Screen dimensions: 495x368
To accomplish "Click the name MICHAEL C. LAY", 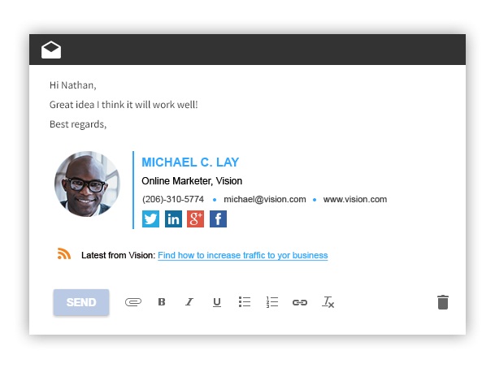I will 190,162.
